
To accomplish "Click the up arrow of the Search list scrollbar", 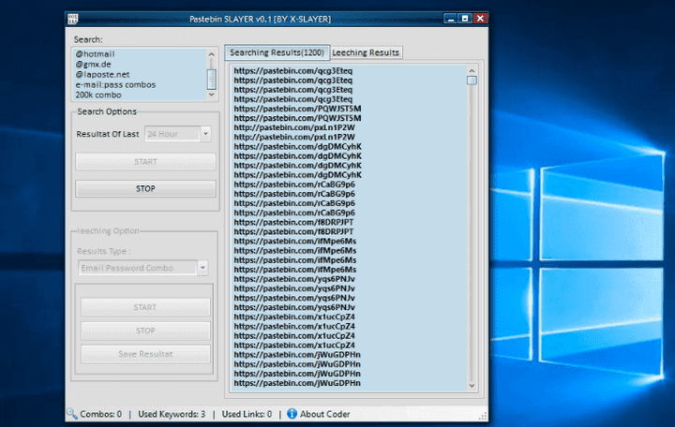I will [x=211, y=54].
